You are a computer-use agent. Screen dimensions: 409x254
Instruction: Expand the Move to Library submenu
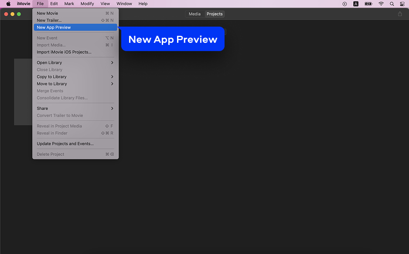pyautogui.click(x=75, y=84)
